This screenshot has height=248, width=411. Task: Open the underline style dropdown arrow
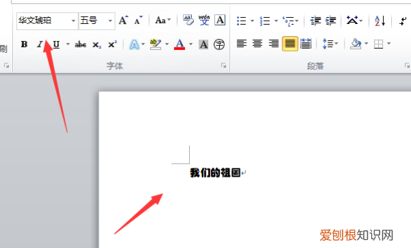[x=68, y=44]
